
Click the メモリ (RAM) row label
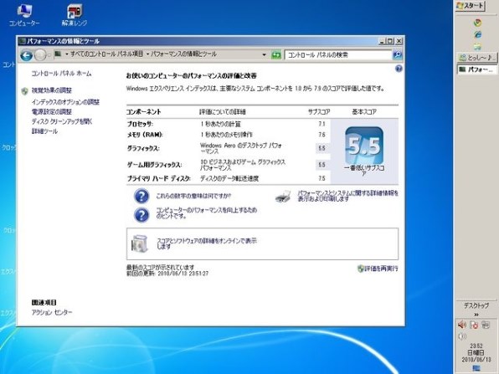[x=145, y=135]
